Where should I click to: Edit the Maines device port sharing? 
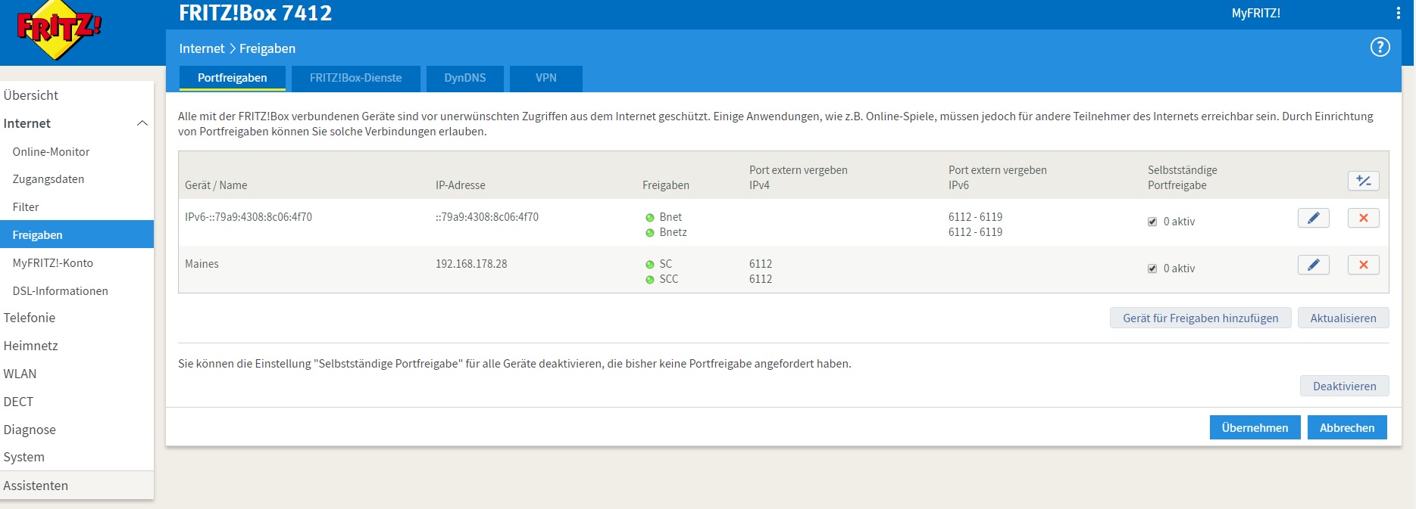coord(1313,265)
